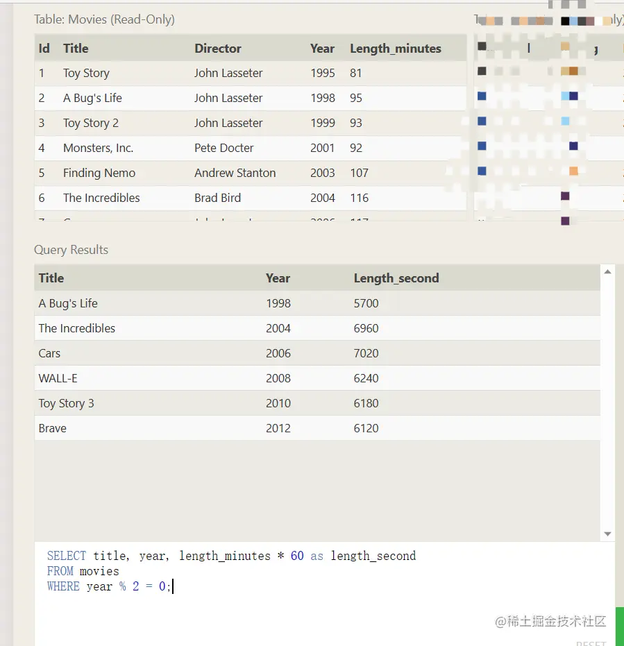
Task: Click result value 6240
Action: [x=366, y=378]
